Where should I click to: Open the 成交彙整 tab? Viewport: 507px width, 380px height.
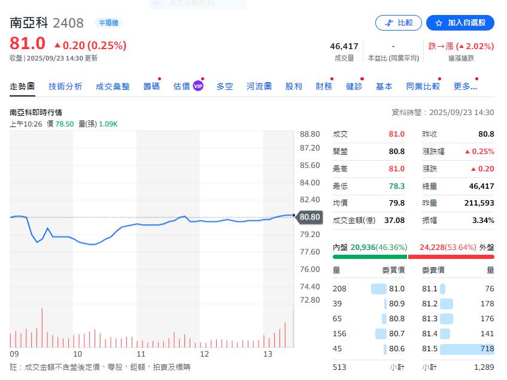(113, 86)
